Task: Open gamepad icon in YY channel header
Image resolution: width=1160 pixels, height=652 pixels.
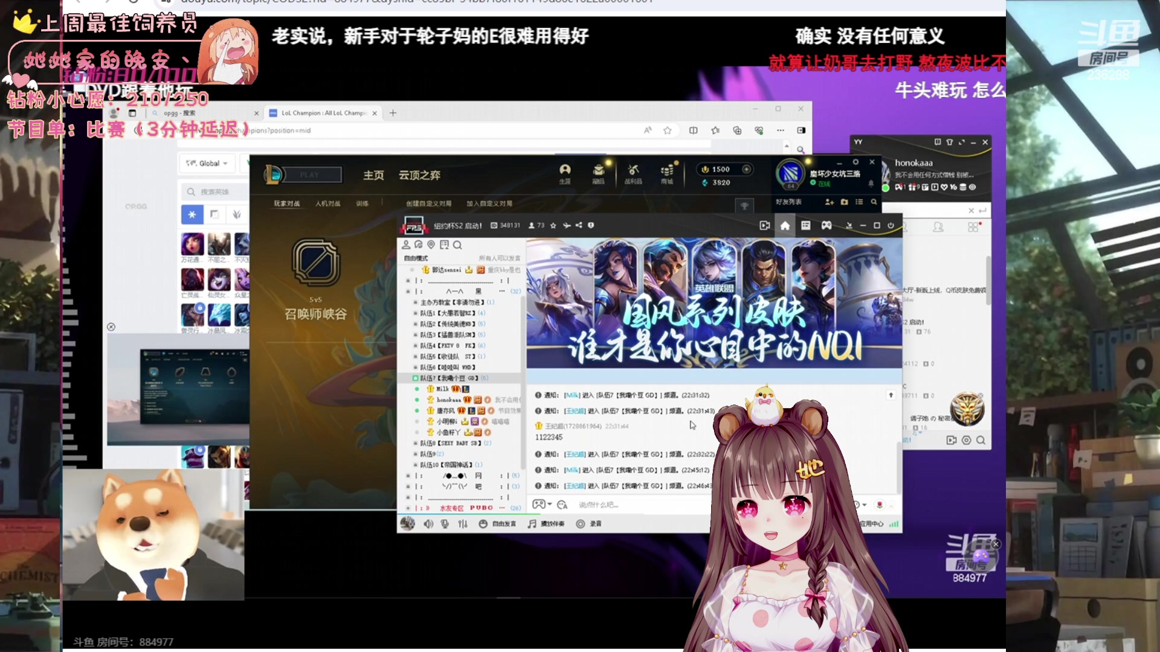Action: pyautogui.click(x=826, y=225)
